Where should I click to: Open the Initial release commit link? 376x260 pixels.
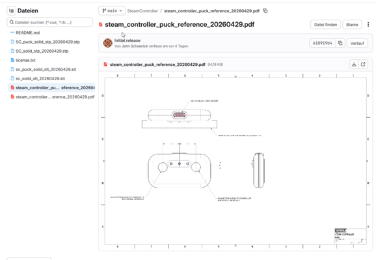(x=128, y=40)
